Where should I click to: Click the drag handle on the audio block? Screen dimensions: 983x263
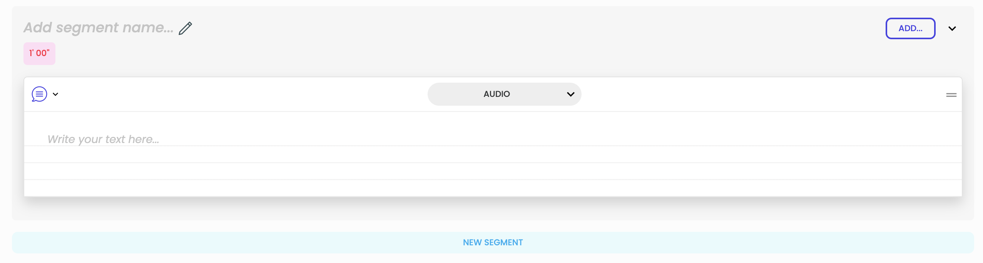(x=951, y=95)
